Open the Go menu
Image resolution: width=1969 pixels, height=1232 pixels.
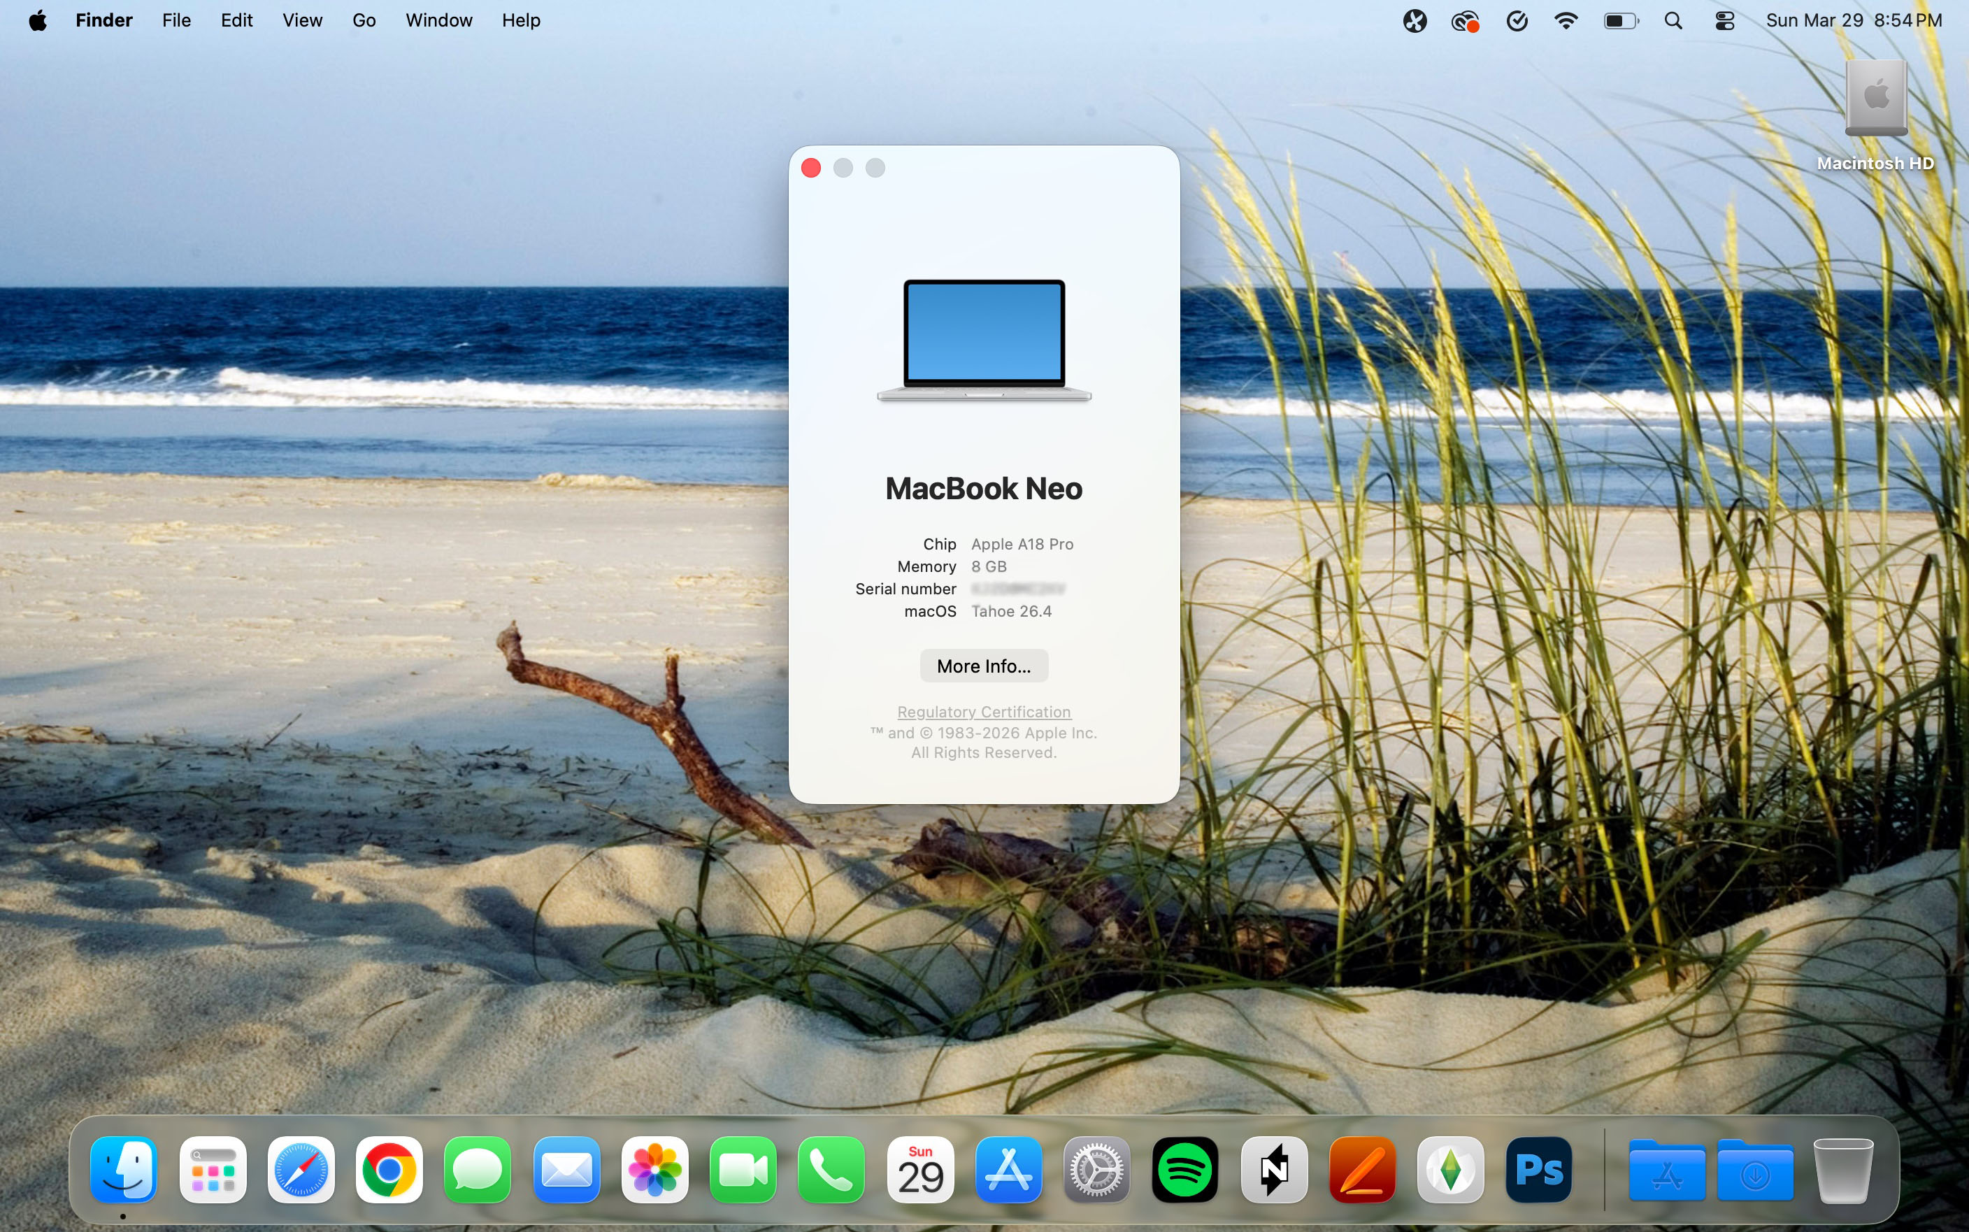coord(364,20)
